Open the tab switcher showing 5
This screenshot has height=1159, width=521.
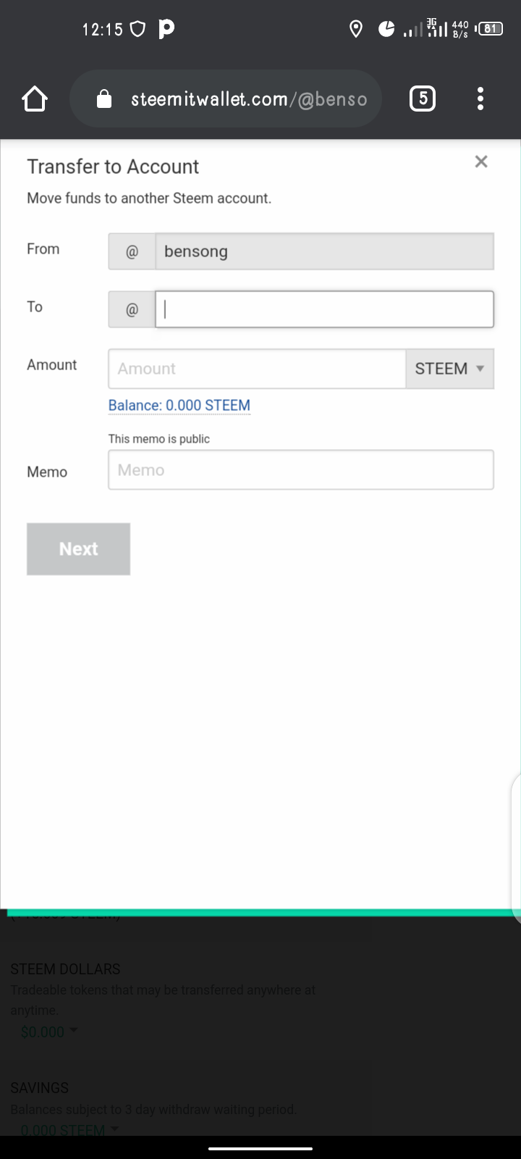point(423,99)
